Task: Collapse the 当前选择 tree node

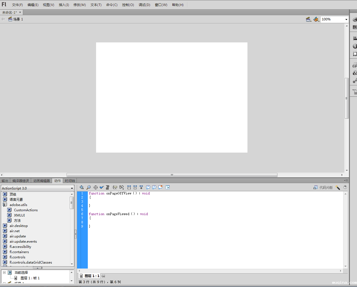Action: point(4,272)
